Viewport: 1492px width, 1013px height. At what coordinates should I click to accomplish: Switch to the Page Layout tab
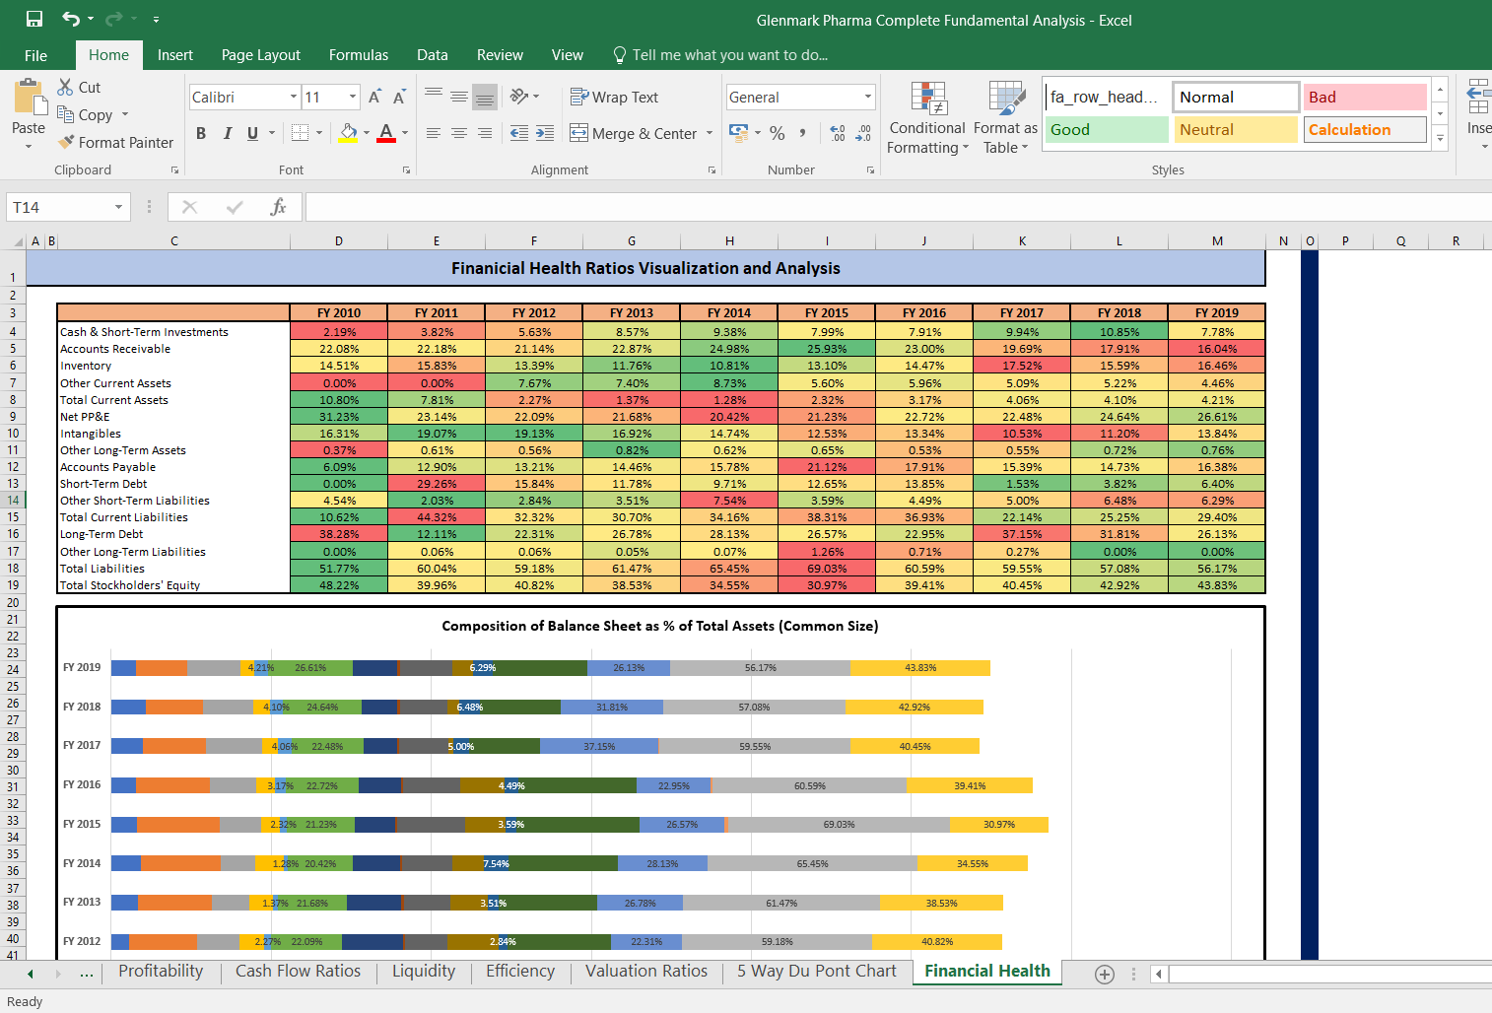[261, 55]
